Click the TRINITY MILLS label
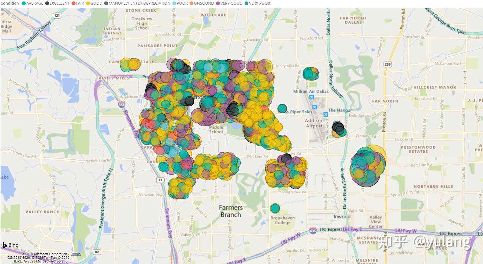 pos(113,78)
